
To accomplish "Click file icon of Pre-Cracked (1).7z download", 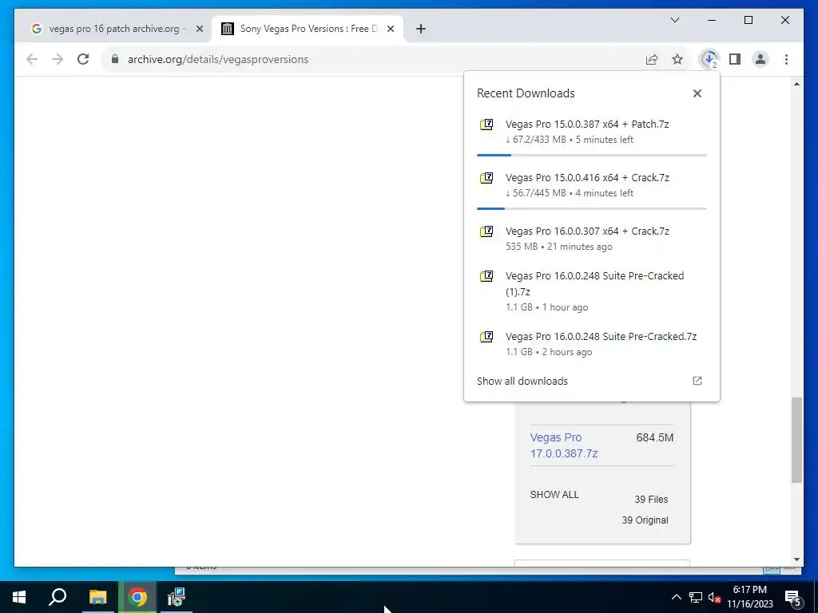I will (x=486, y=276).
